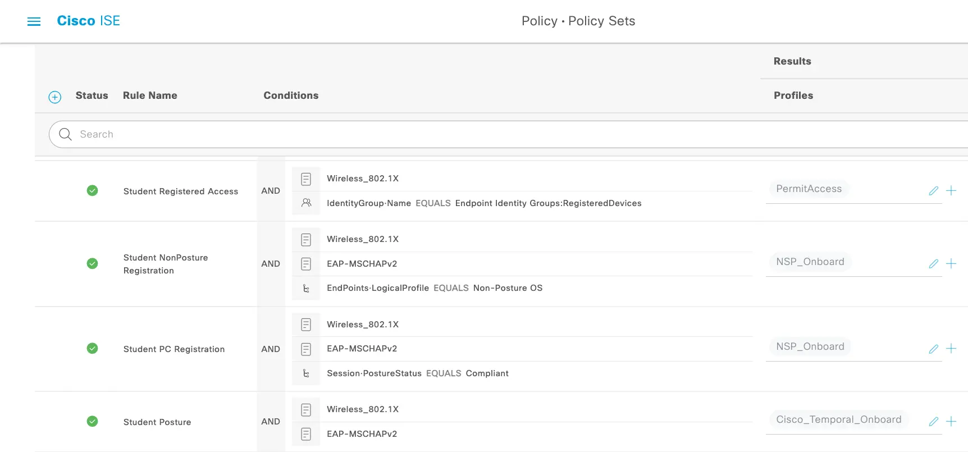
Task: Click library icon beside EAP-MSCHAPv2 in Student PC Registration
Action: [306, 349]
